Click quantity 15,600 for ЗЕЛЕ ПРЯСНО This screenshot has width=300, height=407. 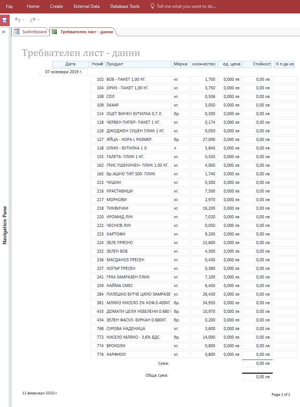(x=203, y=243)
